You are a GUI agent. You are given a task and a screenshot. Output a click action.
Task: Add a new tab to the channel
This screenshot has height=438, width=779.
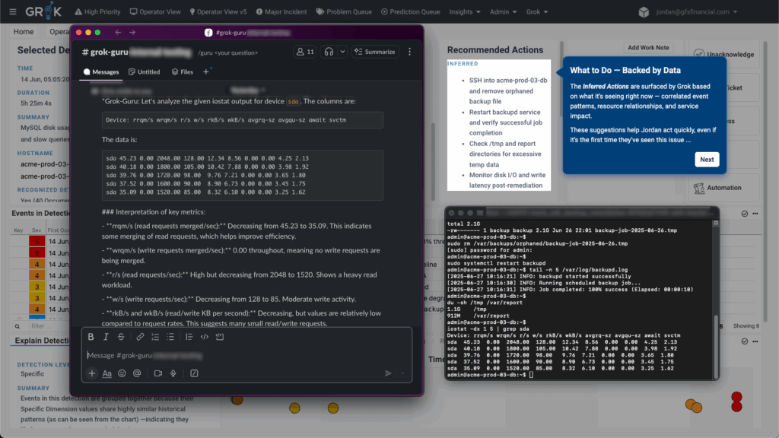(x=205, y=72)
